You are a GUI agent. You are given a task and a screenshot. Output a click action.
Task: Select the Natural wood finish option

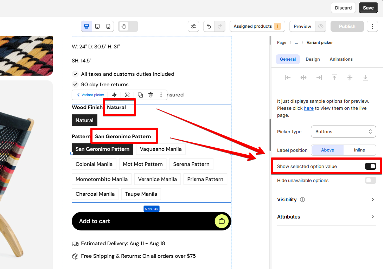[84, 120]
